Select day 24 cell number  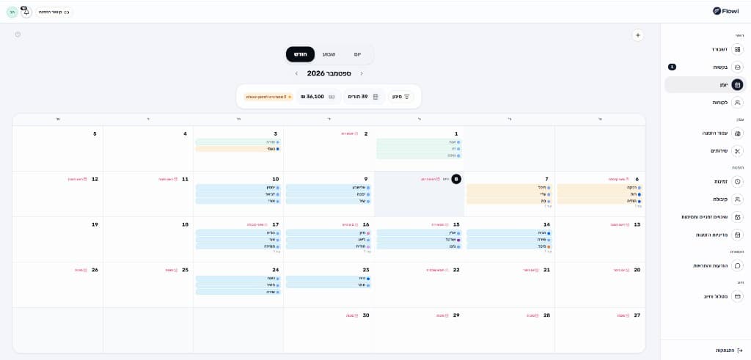[x=276, y=270]
